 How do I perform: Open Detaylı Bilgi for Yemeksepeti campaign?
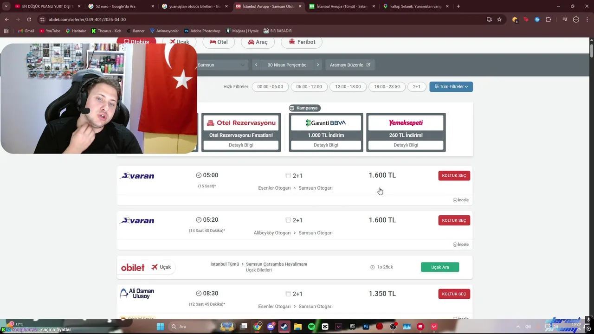click(x=406, y=145)
